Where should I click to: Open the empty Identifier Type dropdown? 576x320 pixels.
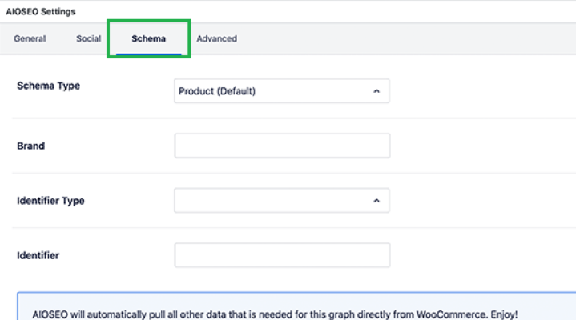point(272,201)
